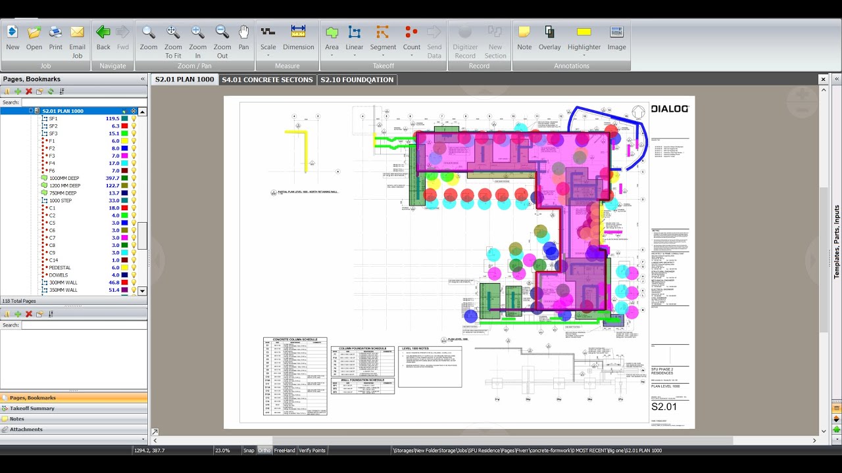Screen dimensions: 842x473
Task: Select the 1000 STEP takeoff item
Action: tap(61, 200)
